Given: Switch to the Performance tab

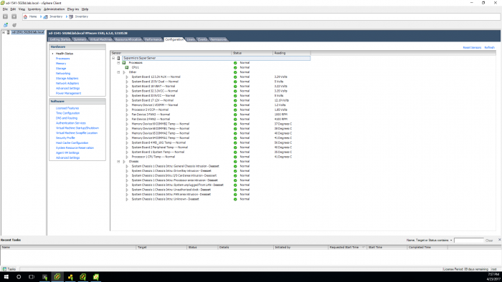Looking at the screenshot, I should tap(153, 39).
